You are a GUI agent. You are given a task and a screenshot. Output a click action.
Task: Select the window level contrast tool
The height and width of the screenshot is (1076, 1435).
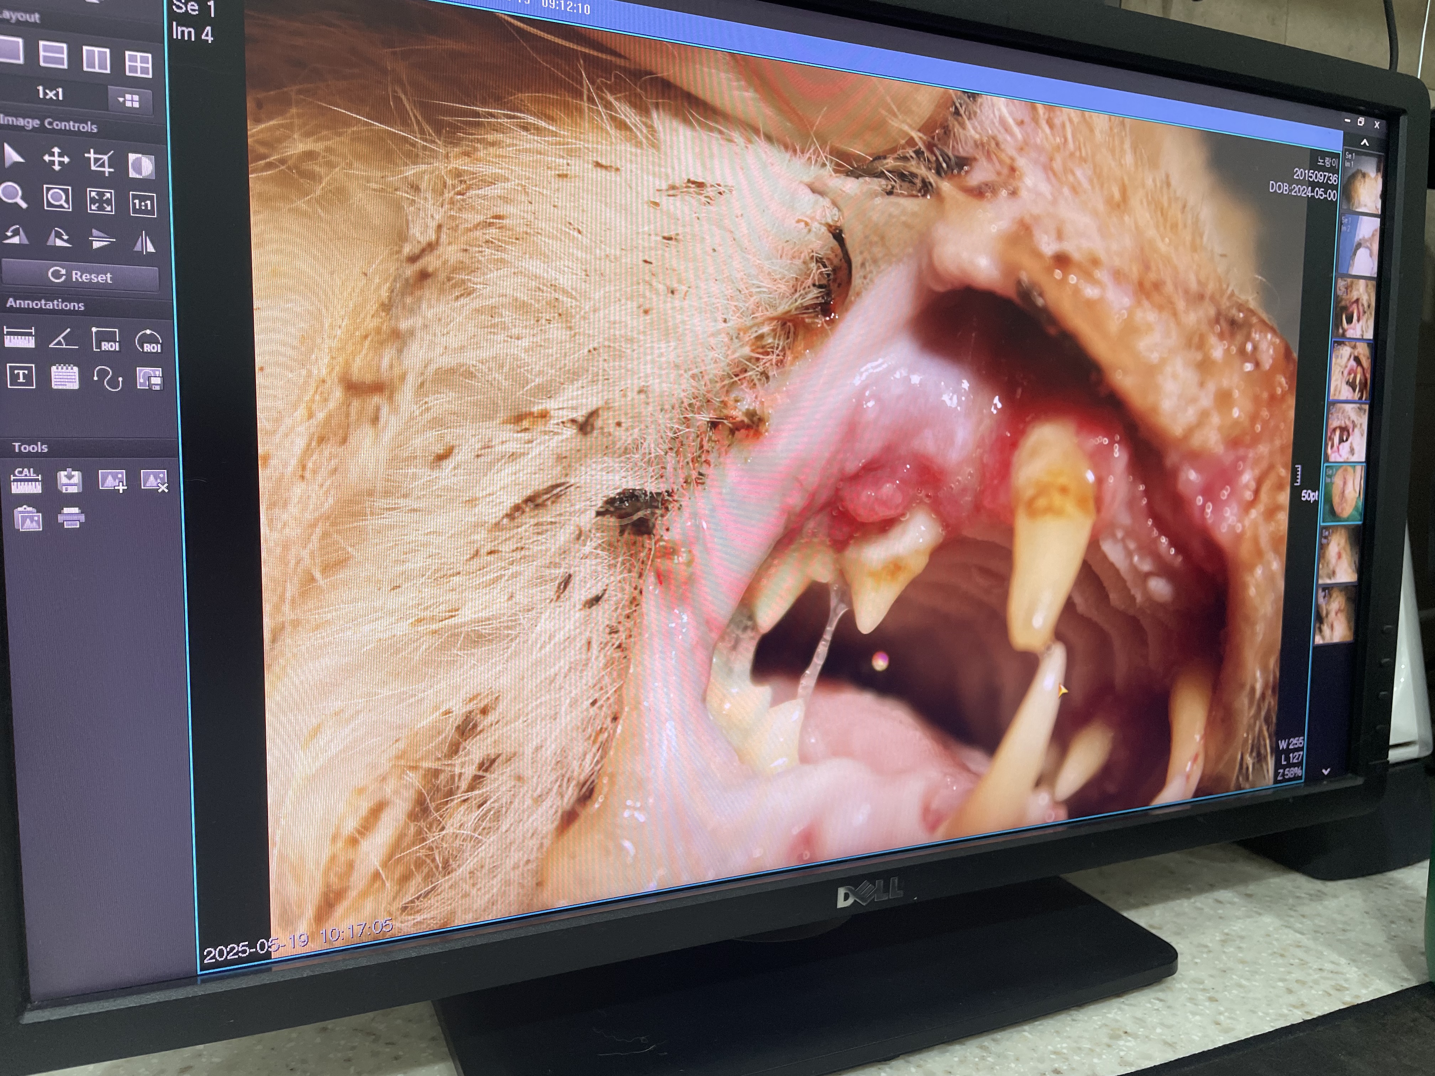pyautogui.click(x=141, y=166)
